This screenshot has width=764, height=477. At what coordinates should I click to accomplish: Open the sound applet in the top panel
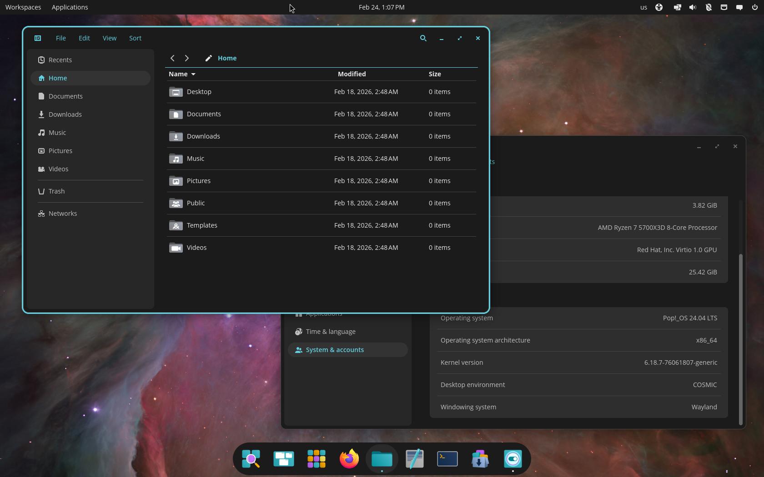[x=693, y=7]
